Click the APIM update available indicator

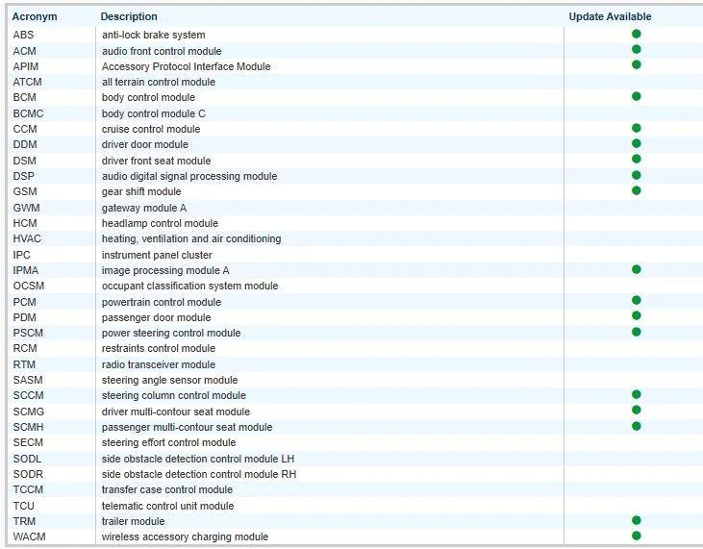(636, 65)
